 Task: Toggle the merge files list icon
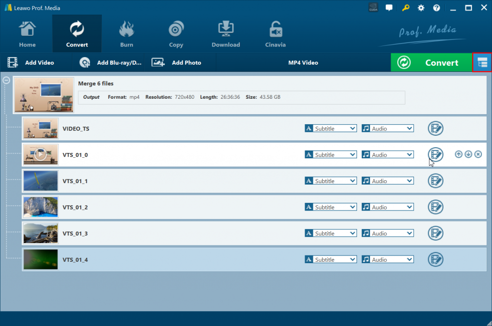pos(482,63)
